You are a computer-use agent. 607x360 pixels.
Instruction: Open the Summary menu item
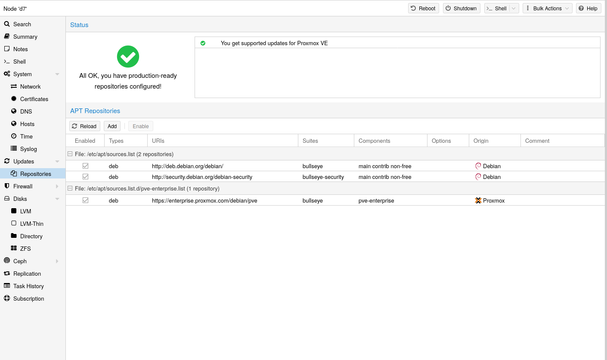25,37
